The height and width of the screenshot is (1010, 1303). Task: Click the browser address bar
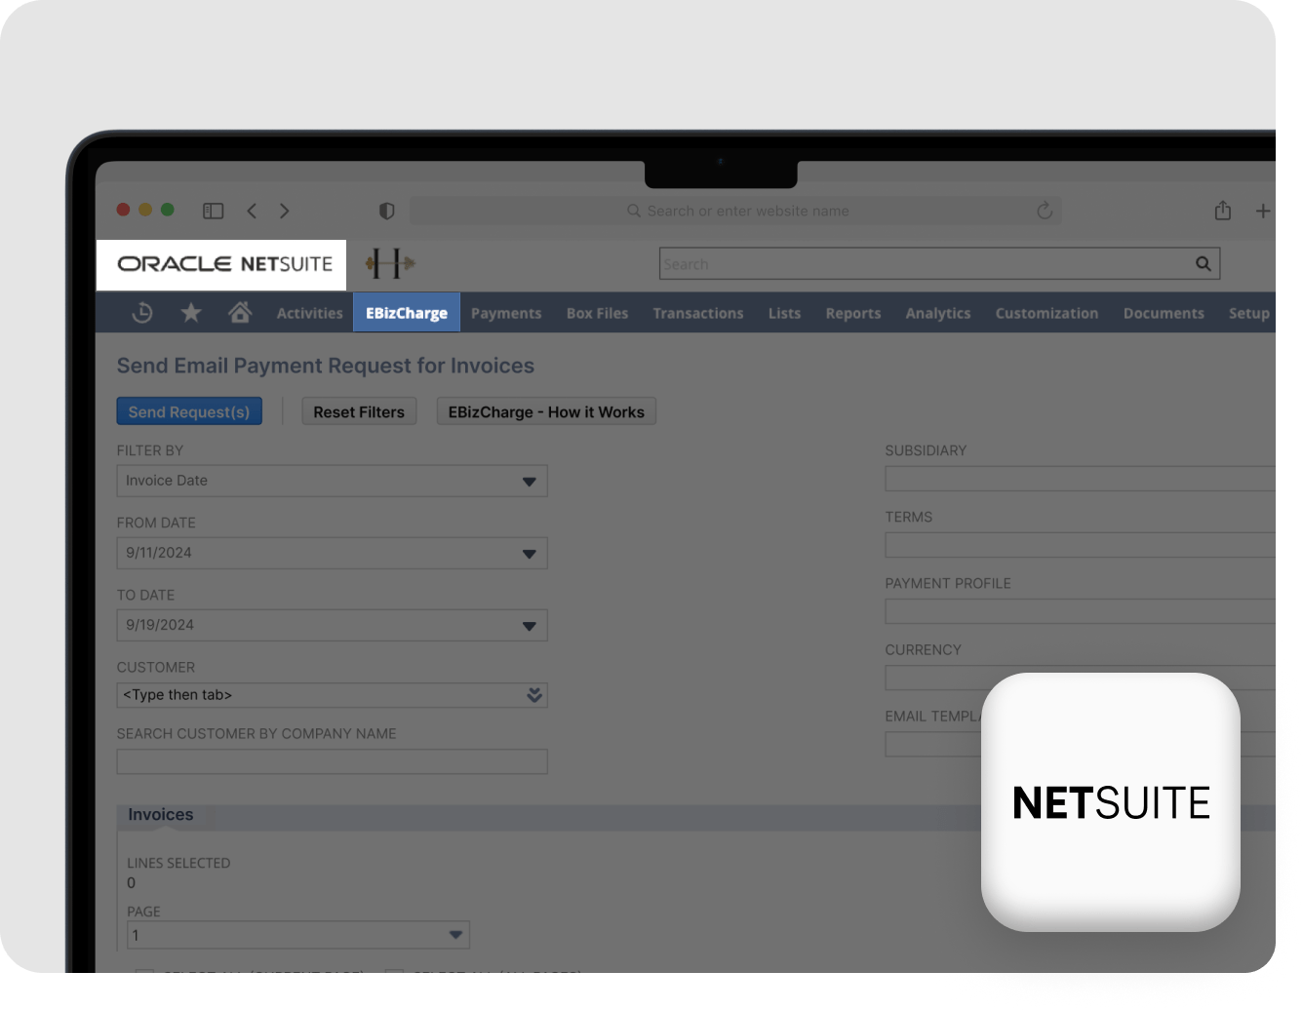click(x=736, y=211)
